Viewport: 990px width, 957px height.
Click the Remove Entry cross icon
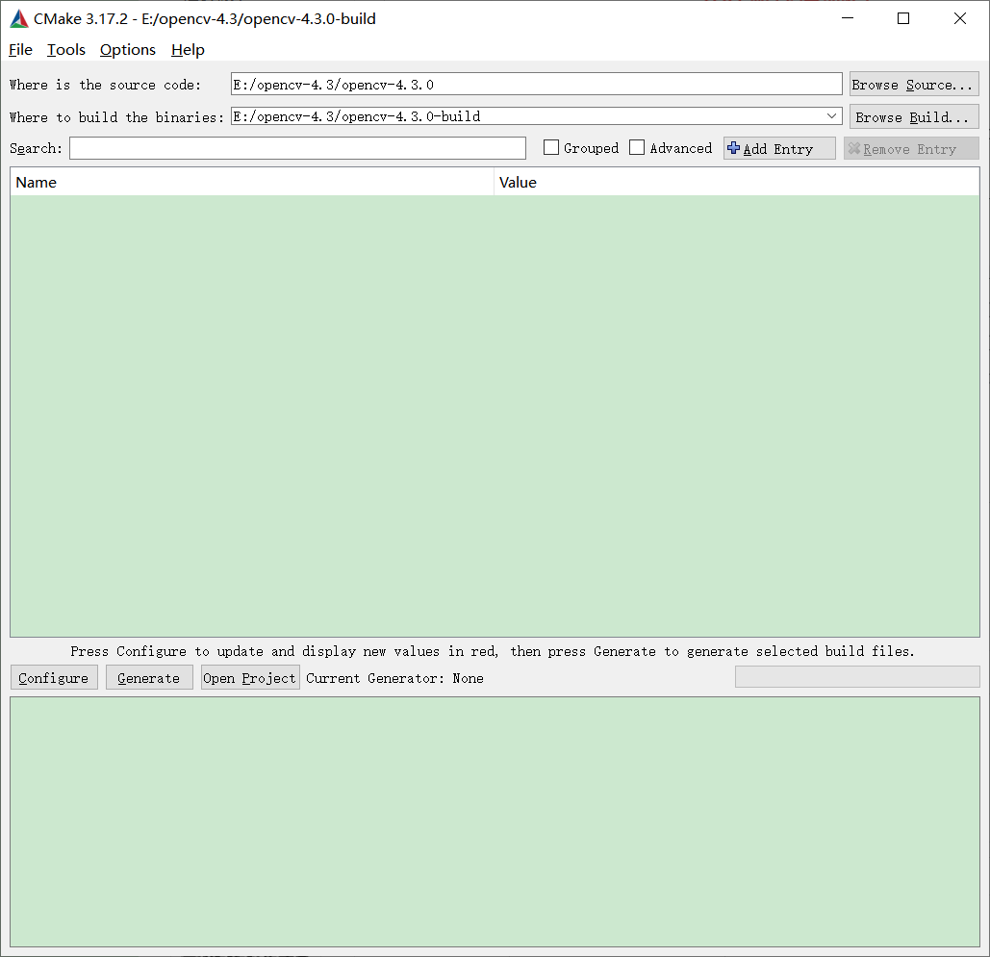coord(854,148)
